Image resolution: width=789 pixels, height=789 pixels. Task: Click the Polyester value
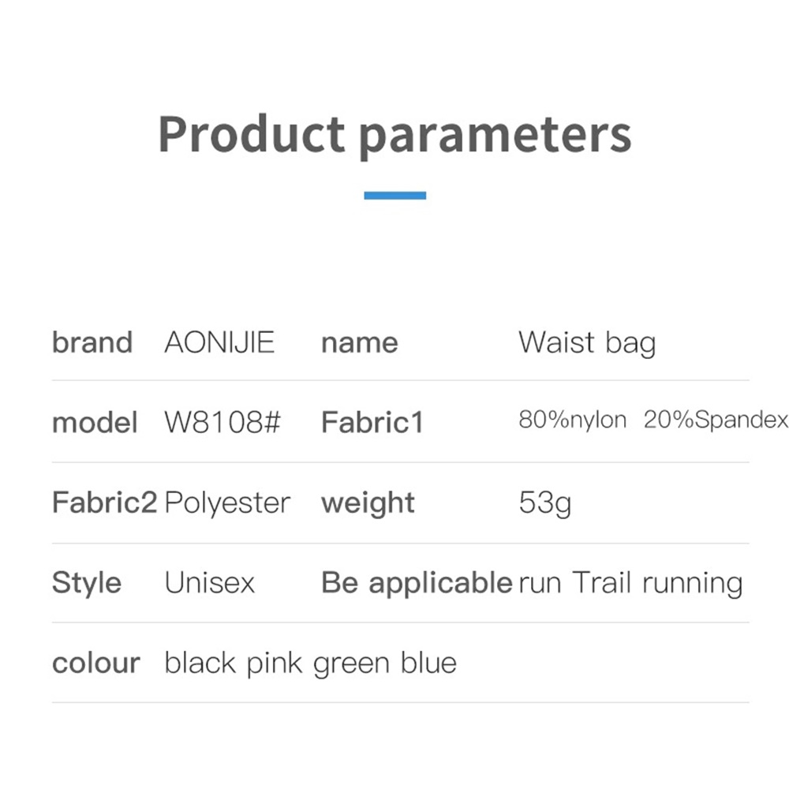click(227, 503)
